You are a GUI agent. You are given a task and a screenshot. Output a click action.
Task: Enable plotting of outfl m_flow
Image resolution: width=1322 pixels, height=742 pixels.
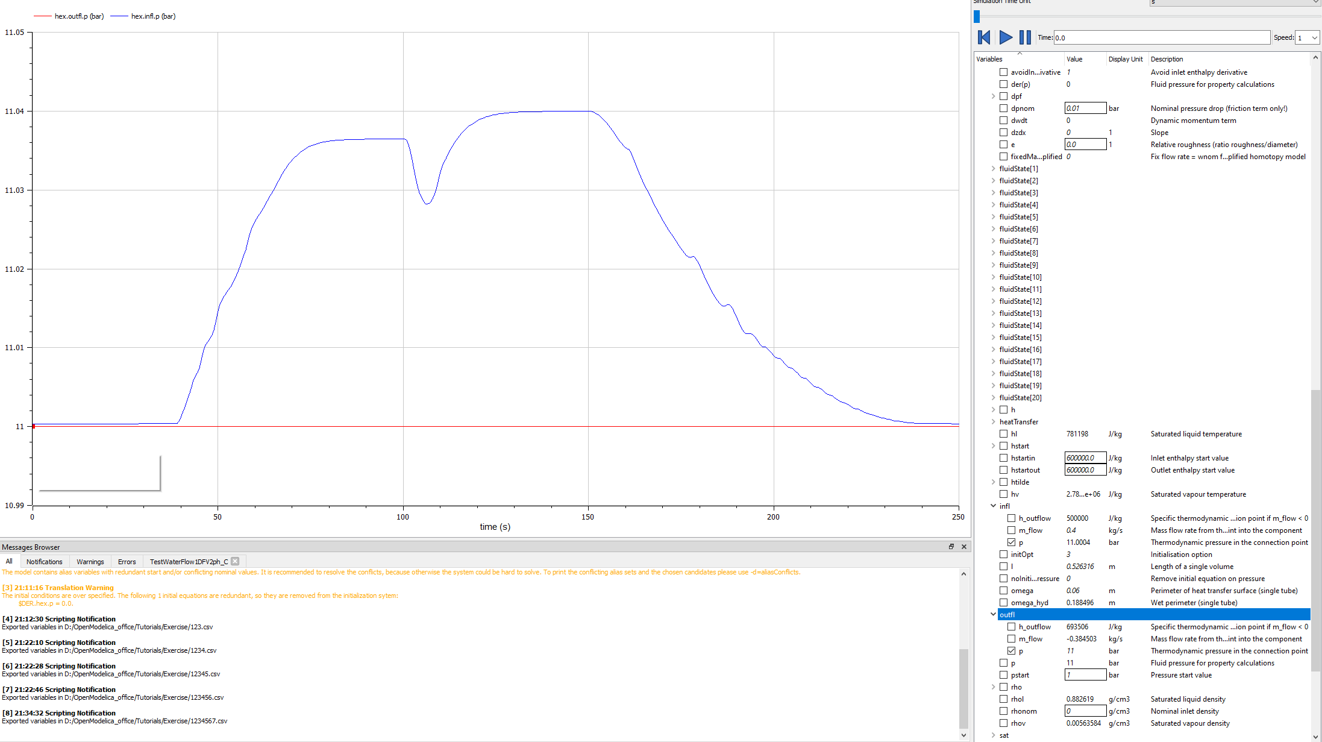(1011, 638)
